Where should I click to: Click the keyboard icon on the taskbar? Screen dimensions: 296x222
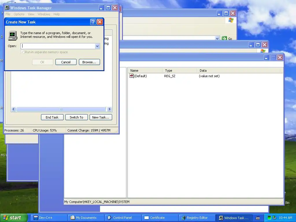pyautogui.click(x=258, y=218)
